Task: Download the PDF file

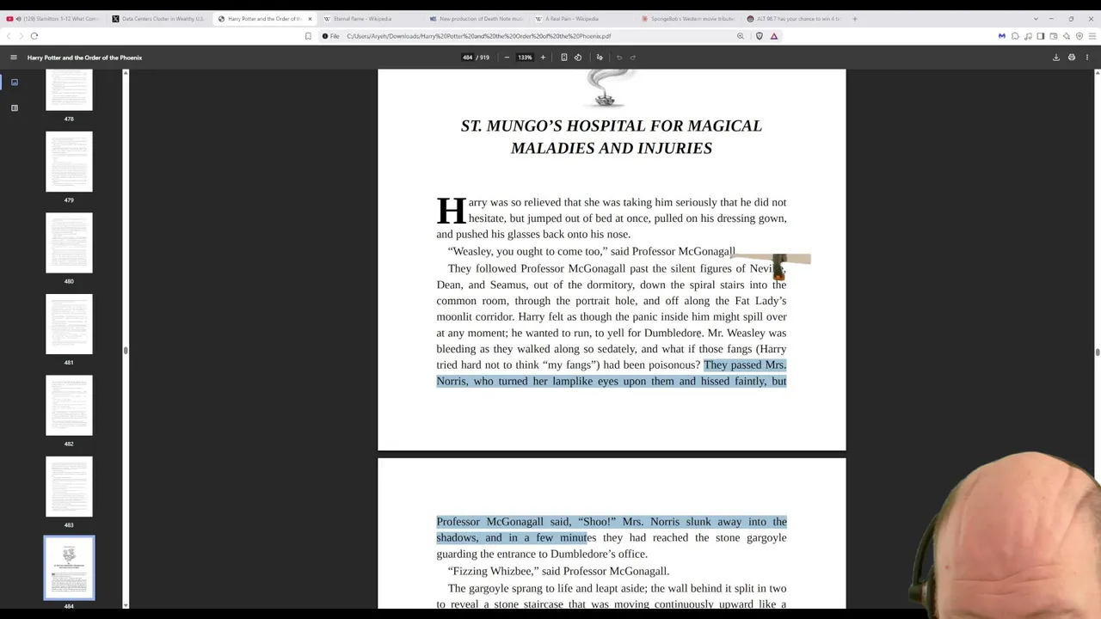Action: point(1056,58)
